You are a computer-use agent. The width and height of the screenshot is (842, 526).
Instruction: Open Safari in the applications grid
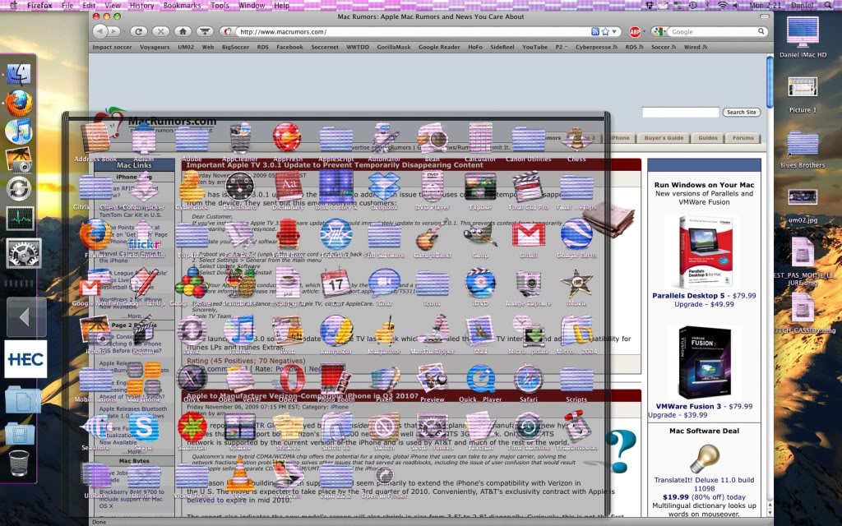[x=529, y=380]
